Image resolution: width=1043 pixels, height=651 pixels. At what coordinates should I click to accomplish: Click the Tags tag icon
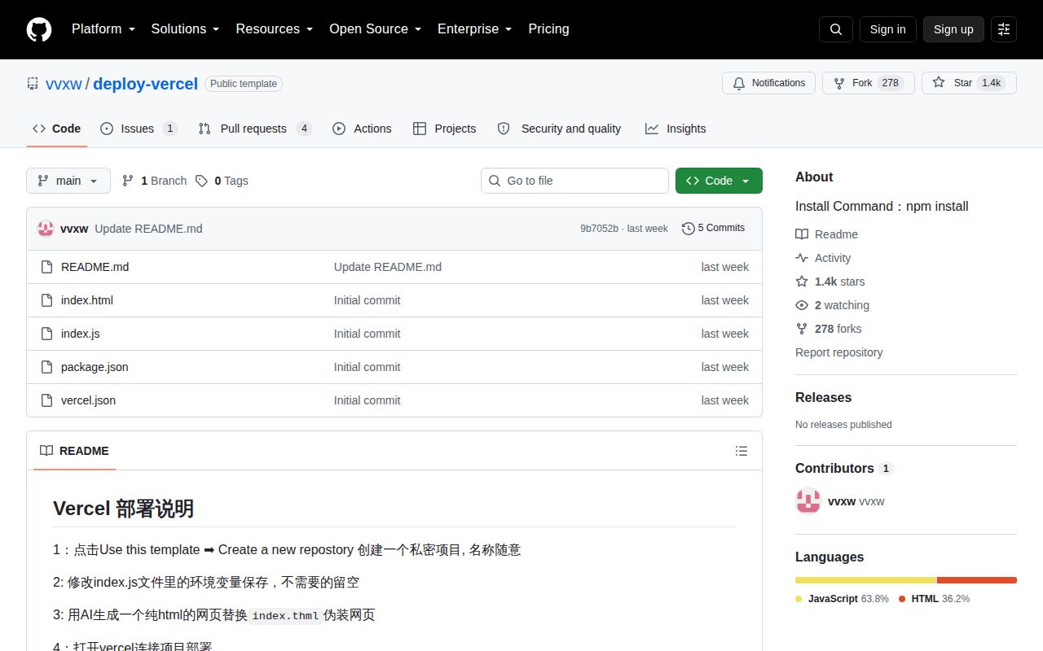(x=201, y=181)
